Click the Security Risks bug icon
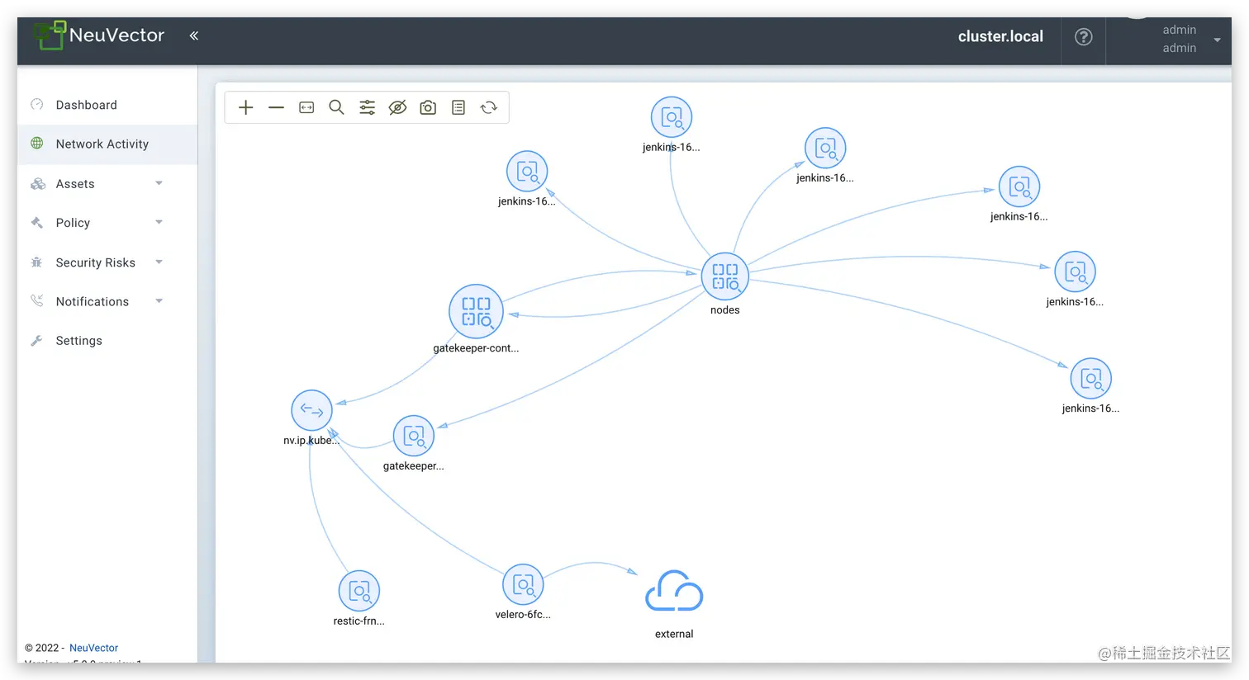 (x=36, y=262)
